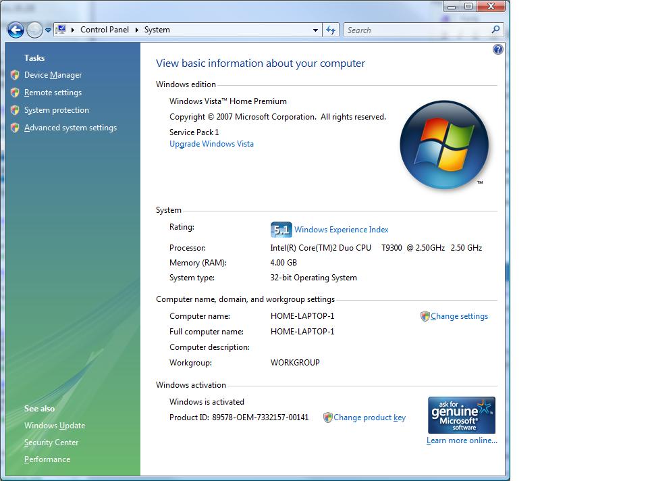This screenshot has width=648, height=481.
Task: Open System protection task link
Action: 56,110
